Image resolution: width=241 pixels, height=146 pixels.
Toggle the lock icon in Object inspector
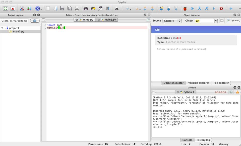[222, 21]
